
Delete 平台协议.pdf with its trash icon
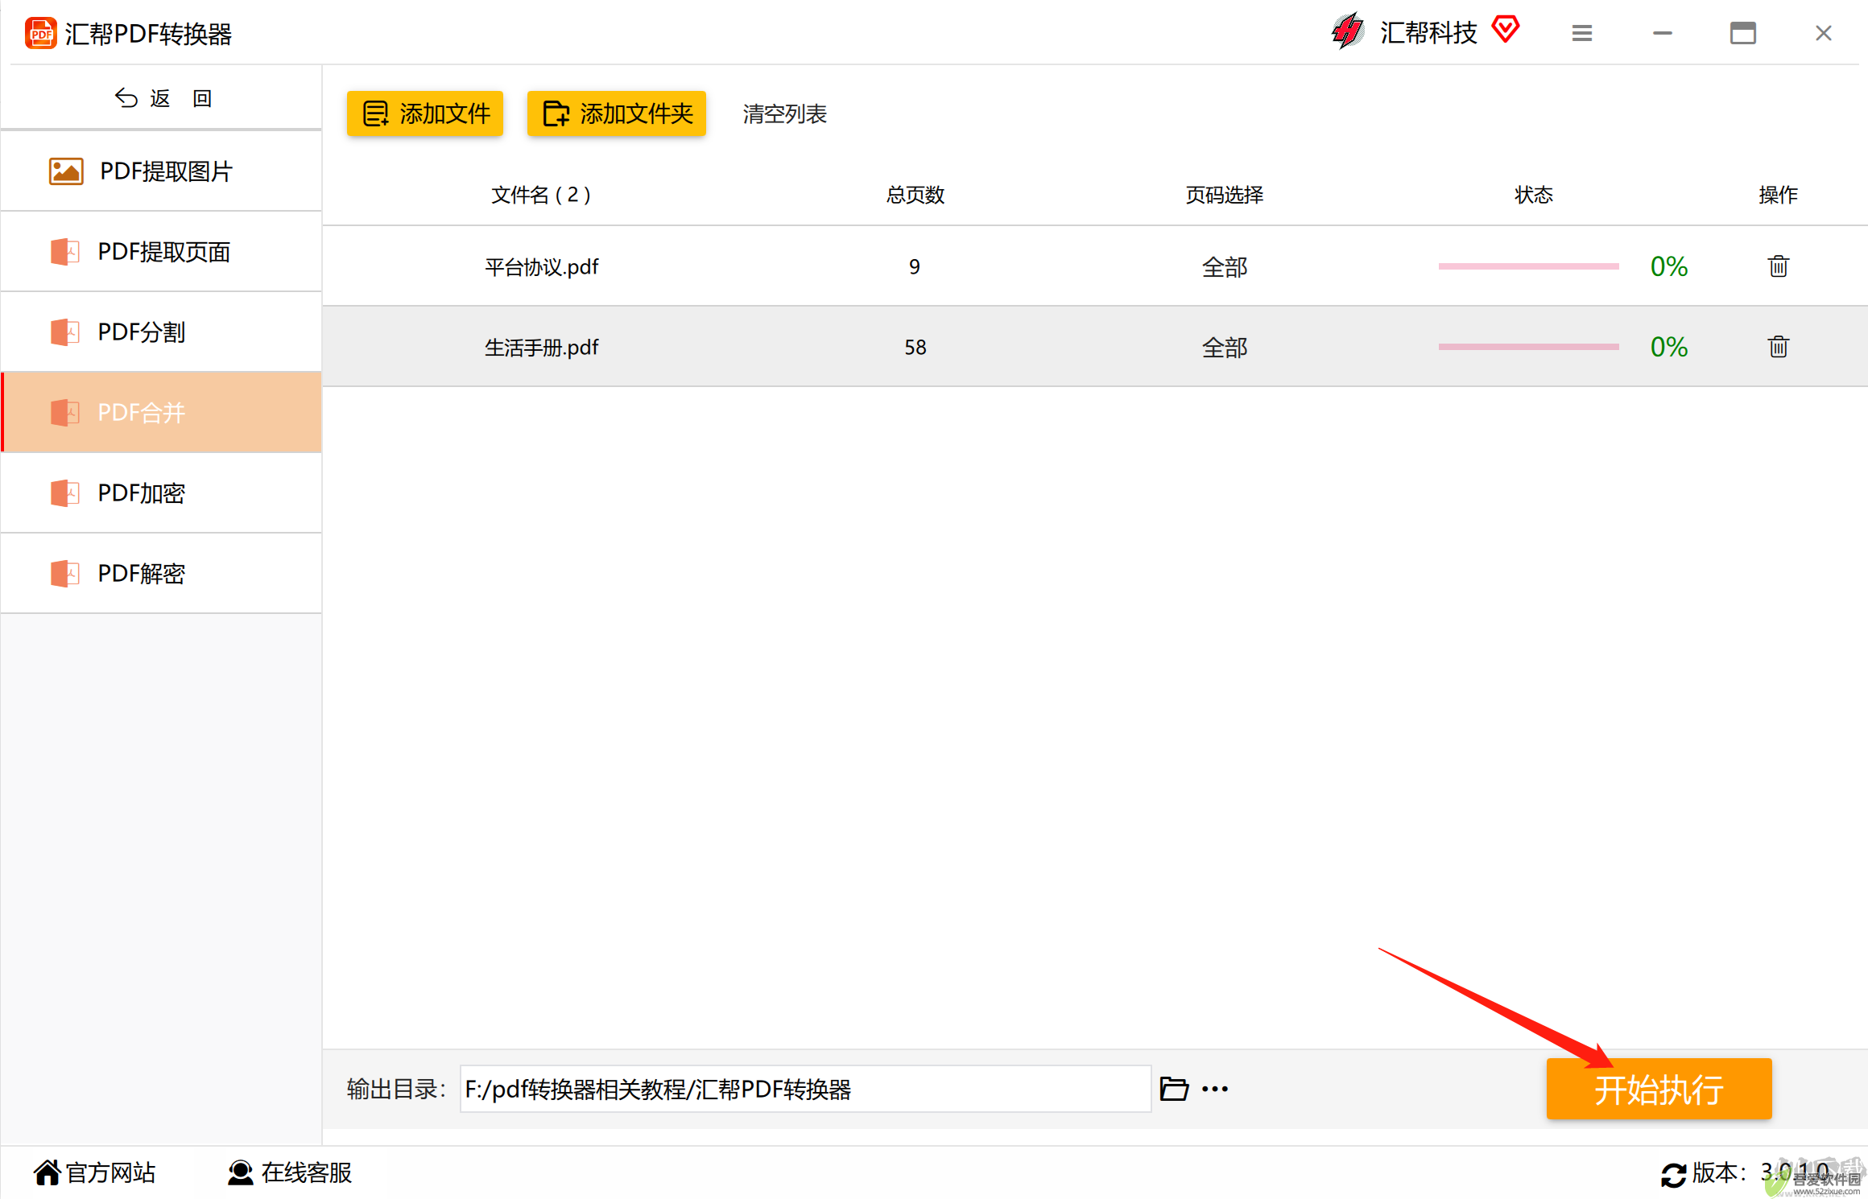click(1778, 266)
